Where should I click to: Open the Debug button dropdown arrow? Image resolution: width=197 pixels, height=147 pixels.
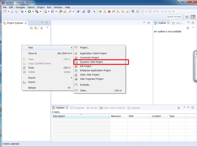point(26,12)
